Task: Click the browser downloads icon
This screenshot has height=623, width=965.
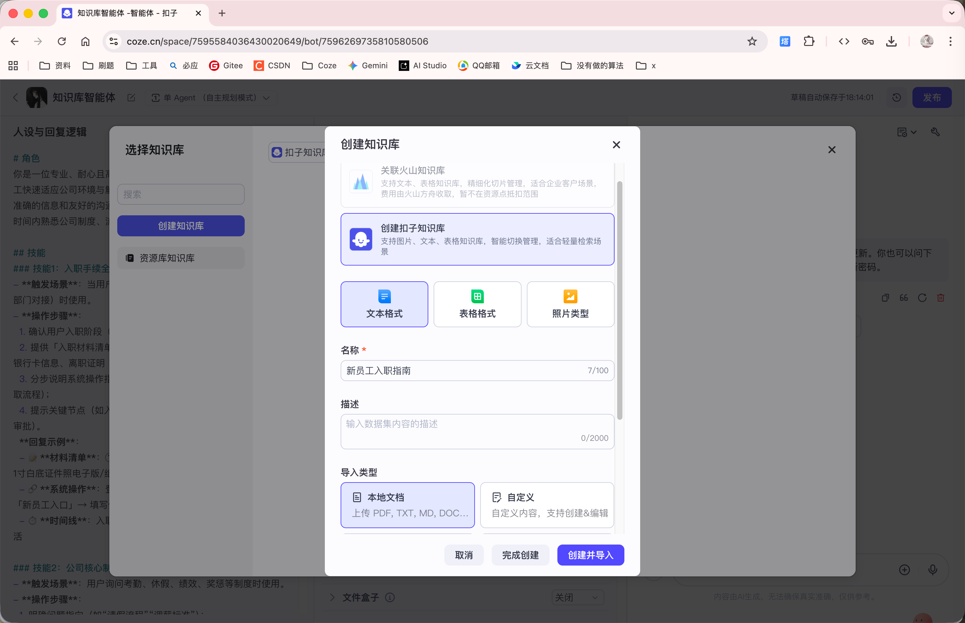Action: click(x=891, y=41)
